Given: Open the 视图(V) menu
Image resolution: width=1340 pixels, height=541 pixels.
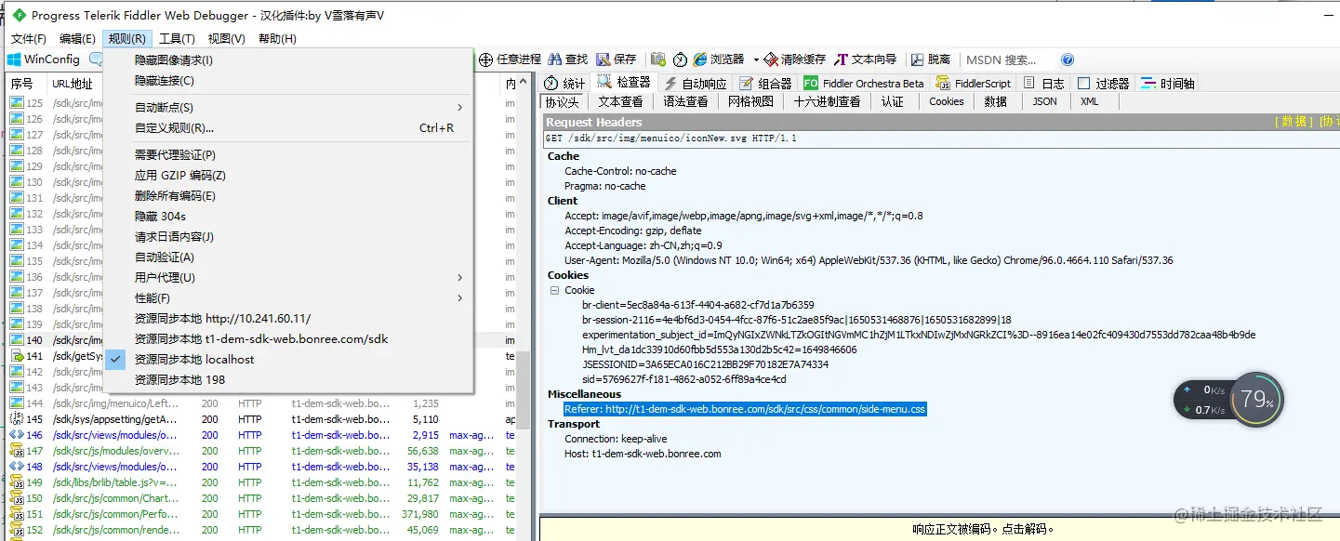Looking at the screenshot, I should pyautogui.click(x=226, y=39).
